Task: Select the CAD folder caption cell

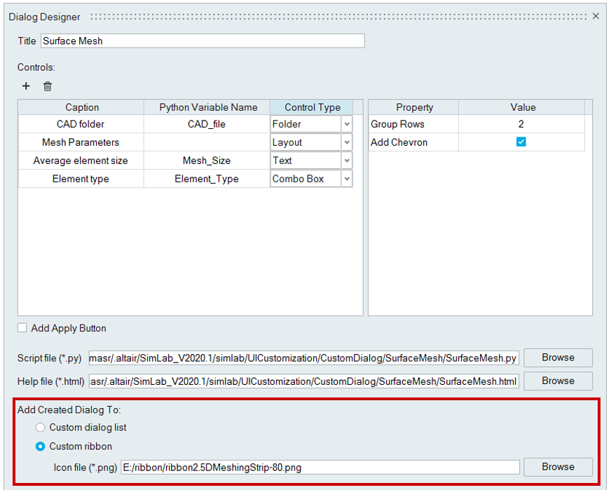Action: [x=81, y=124]
